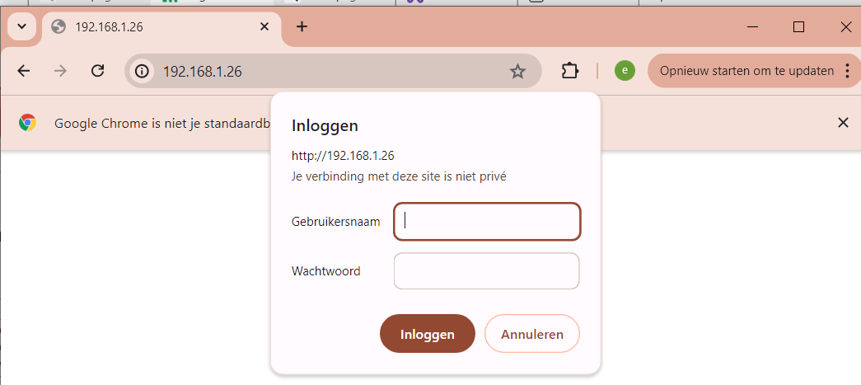Open the green profile avatar

(x=625, y=71)
